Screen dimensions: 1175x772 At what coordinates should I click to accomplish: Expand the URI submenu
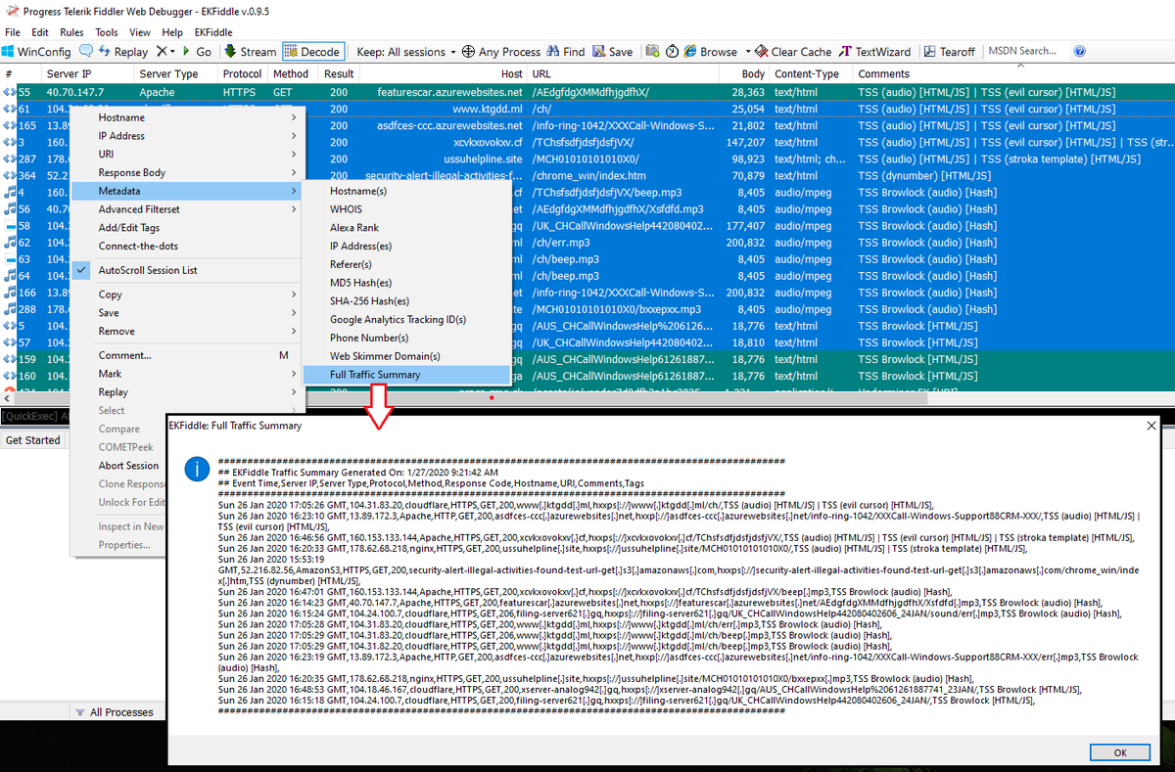189,155
